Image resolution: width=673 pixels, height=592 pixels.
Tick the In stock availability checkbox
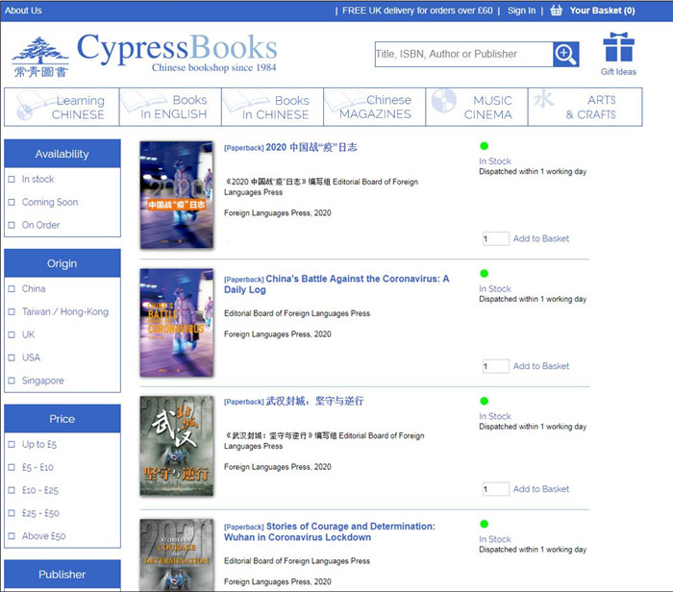12,180
